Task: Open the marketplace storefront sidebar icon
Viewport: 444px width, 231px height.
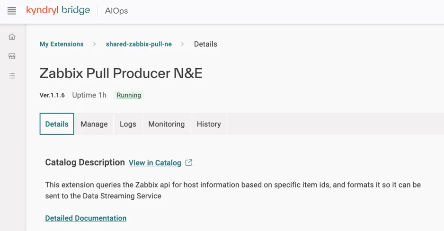Action: pyautogui.click(x=12, y=56)
